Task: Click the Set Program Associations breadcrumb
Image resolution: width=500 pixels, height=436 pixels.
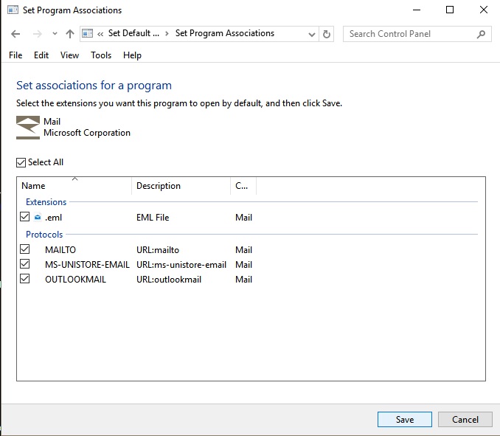Action: coord(224,33)
